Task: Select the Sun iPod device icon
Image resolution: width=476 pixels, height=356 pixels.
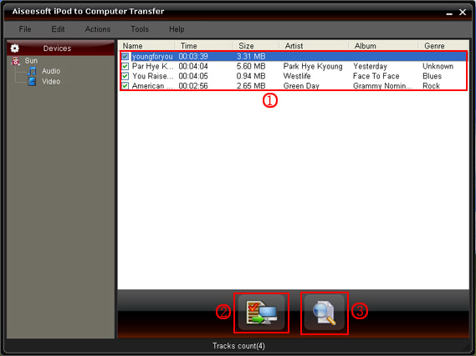Action: (x=16, y=61)
